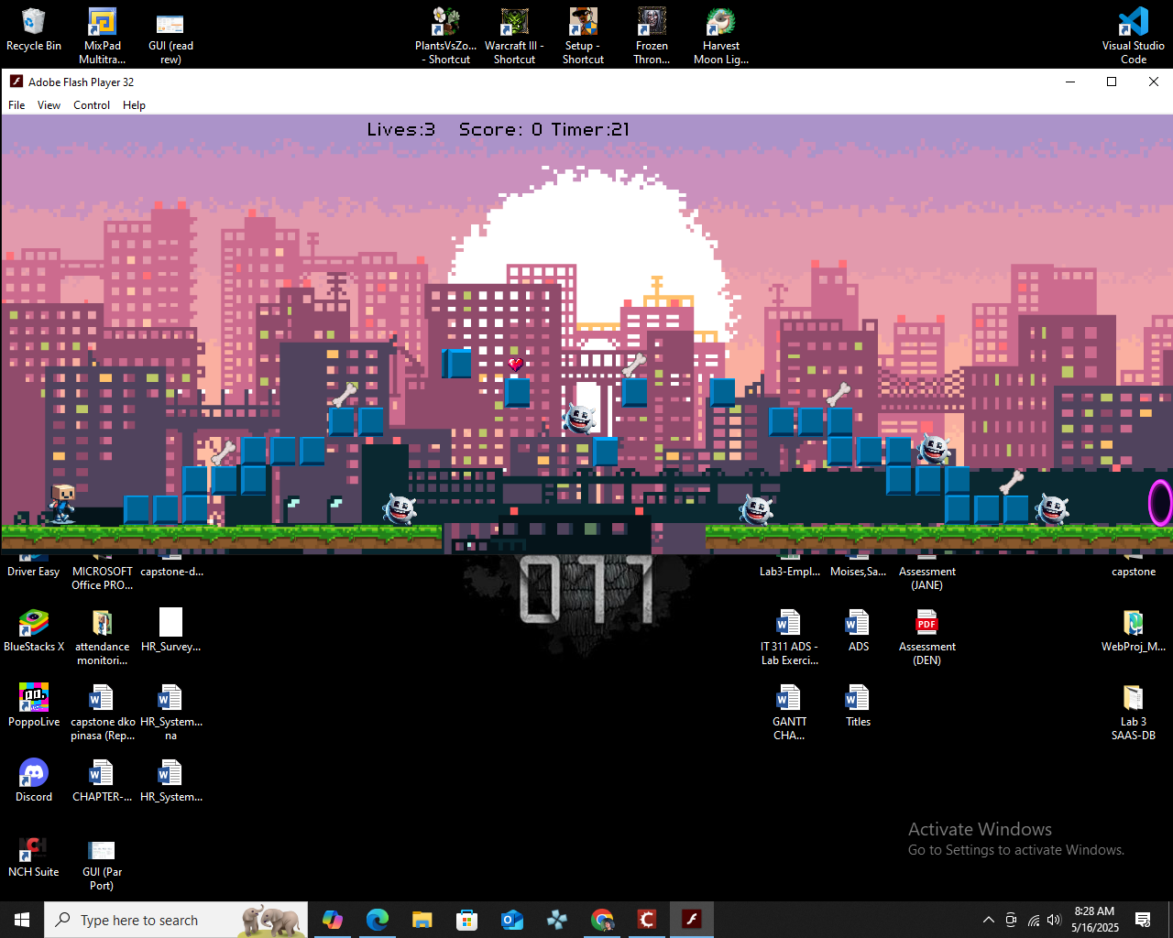
Task: Click the Adobe Flash Player taskbar button
Action: click(692, 920)
